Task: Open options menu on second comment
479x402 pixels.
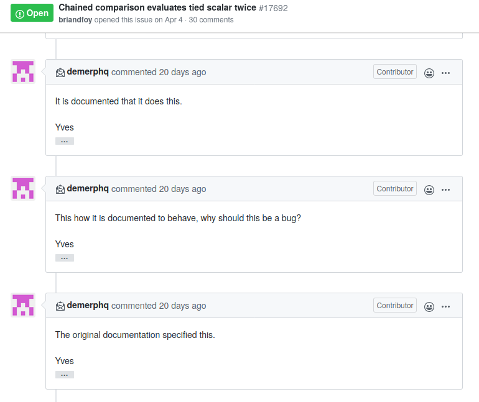Action: [445, 190]
